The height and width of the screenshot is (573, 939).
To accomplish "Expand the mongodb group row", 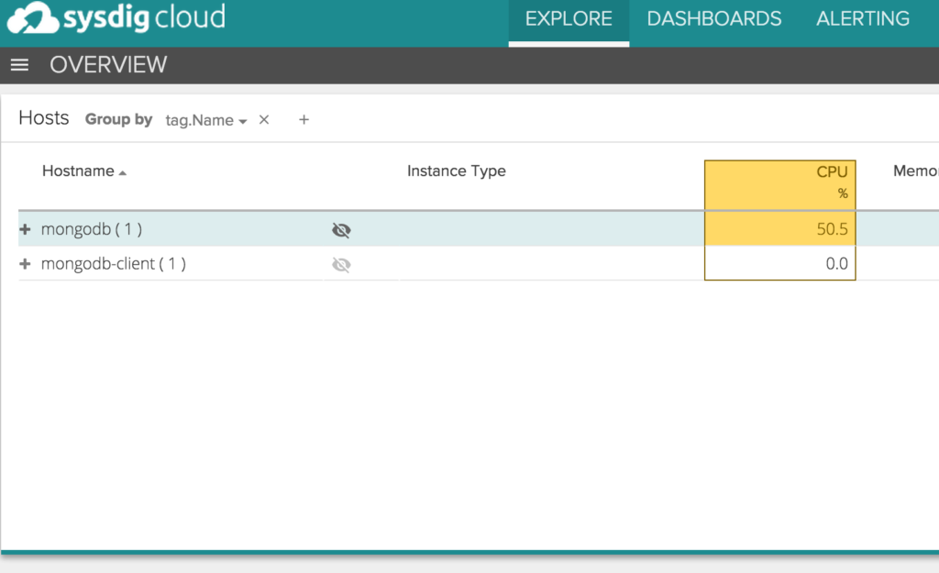I will [x=25, y=229].
